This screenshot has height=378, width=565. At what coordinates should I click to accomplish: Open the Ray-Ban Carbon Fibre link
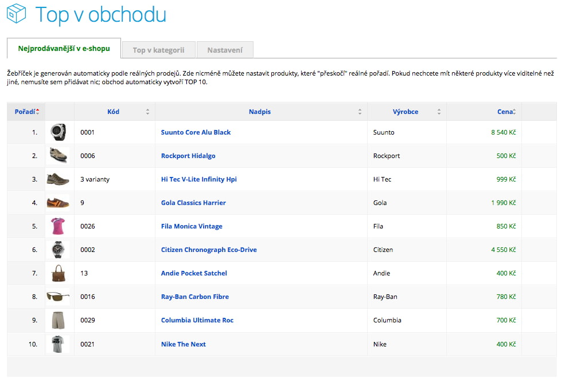coord(195,297)
